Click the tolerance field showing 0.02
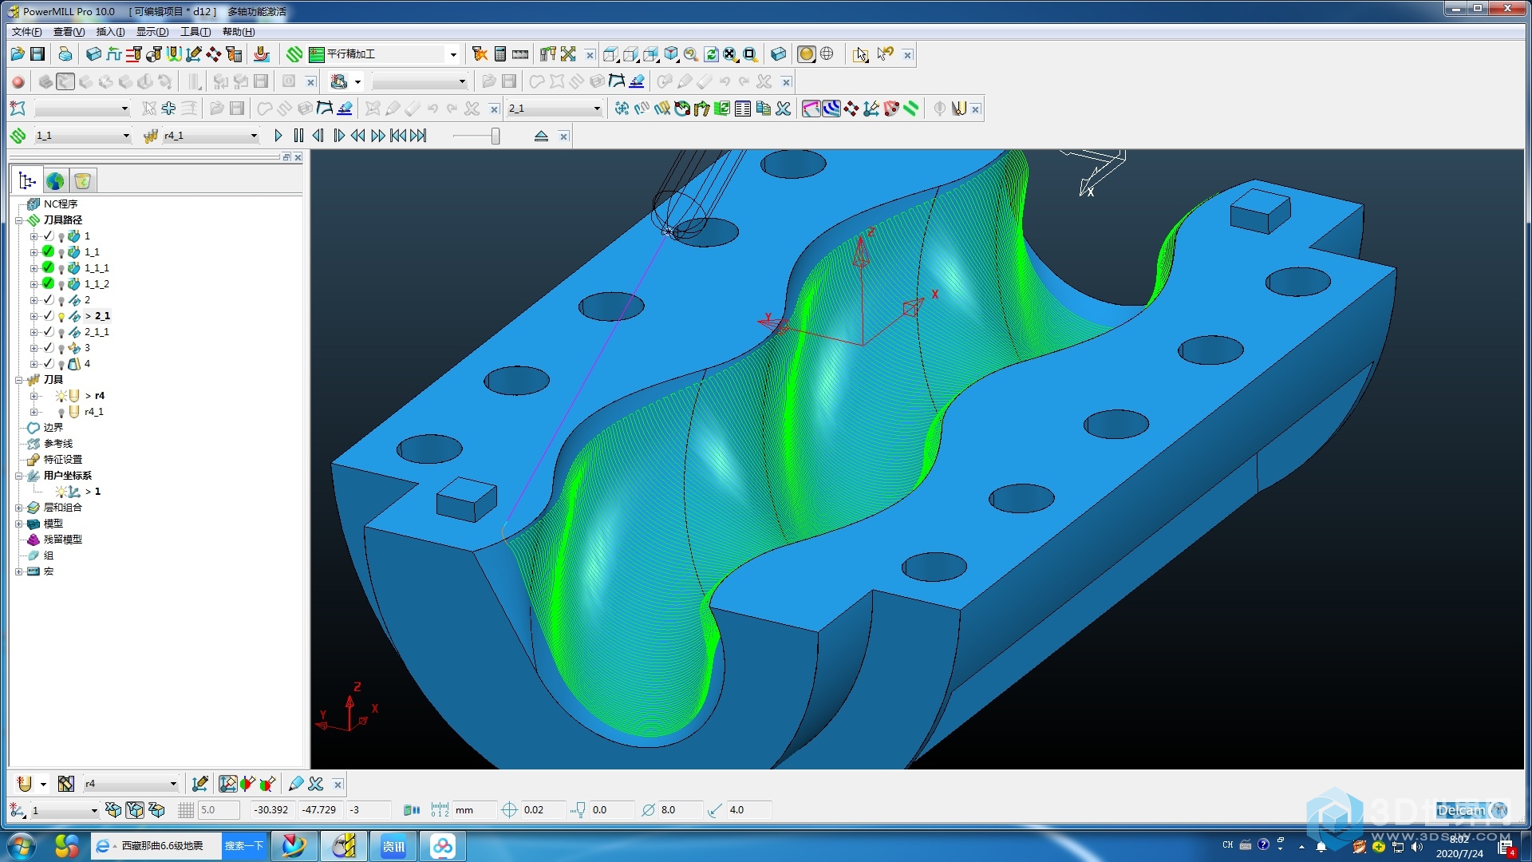Image resolution: width=1532 pixels, height=862 pixels. coord(542,810)
